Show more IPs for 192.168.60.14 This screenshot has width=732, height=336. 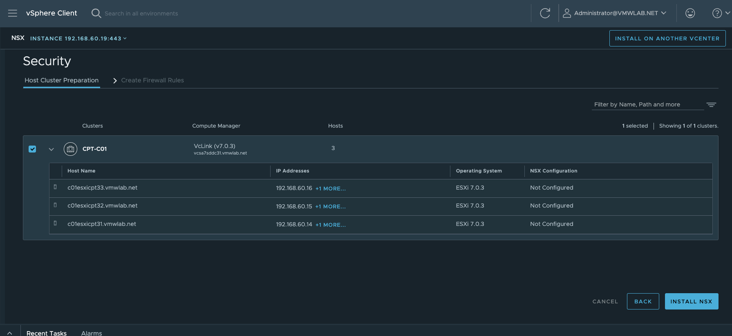pyautogui.click(x=331, y=225)
